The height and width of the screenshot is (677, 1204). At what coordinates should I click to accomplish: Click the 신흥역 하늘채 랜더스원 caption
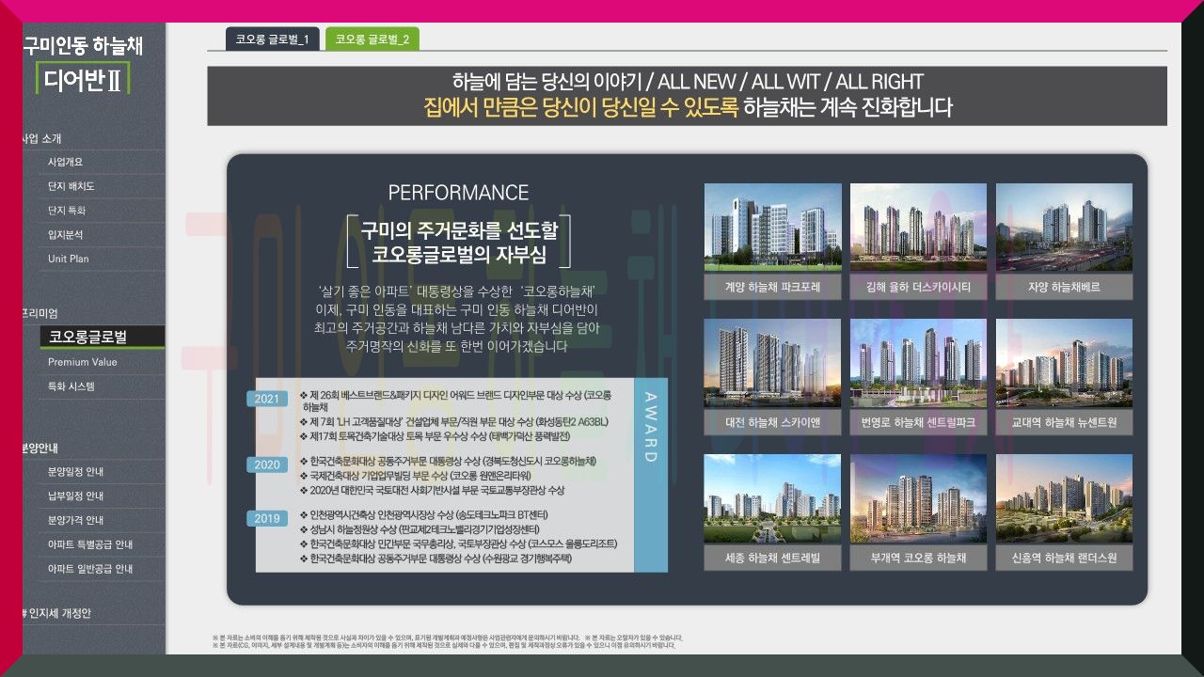1064,559
